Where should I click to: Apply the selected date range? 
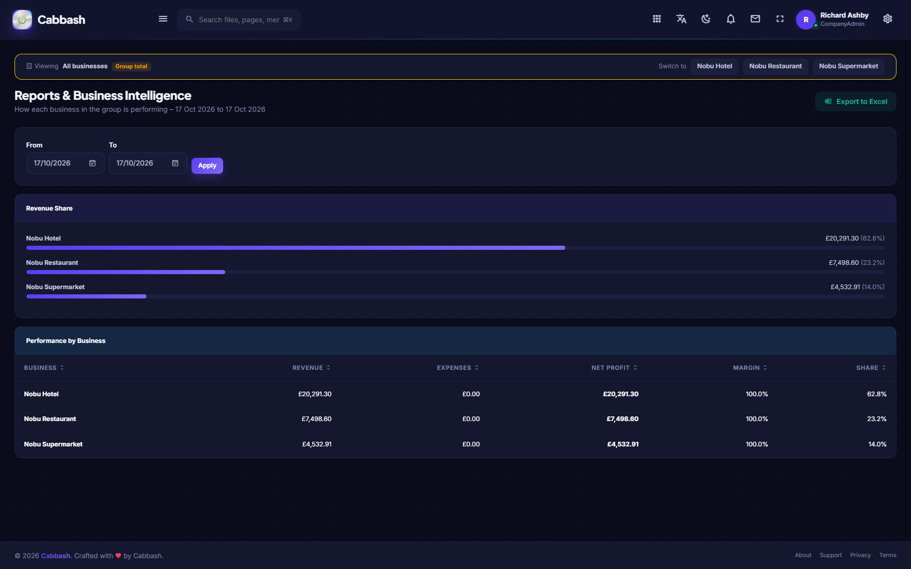coord(207,166)
